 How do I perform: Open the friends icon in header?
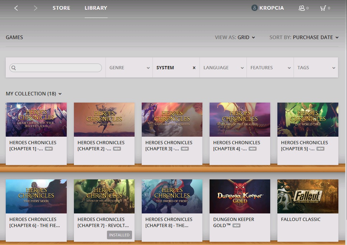[302, 8]
